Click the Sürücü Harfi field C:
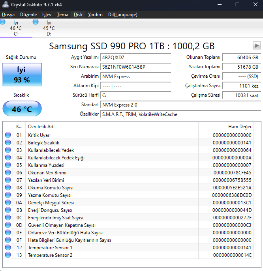The width and height of the screenshot is (263, 271). pyautogui.click(x=136, y=95)
